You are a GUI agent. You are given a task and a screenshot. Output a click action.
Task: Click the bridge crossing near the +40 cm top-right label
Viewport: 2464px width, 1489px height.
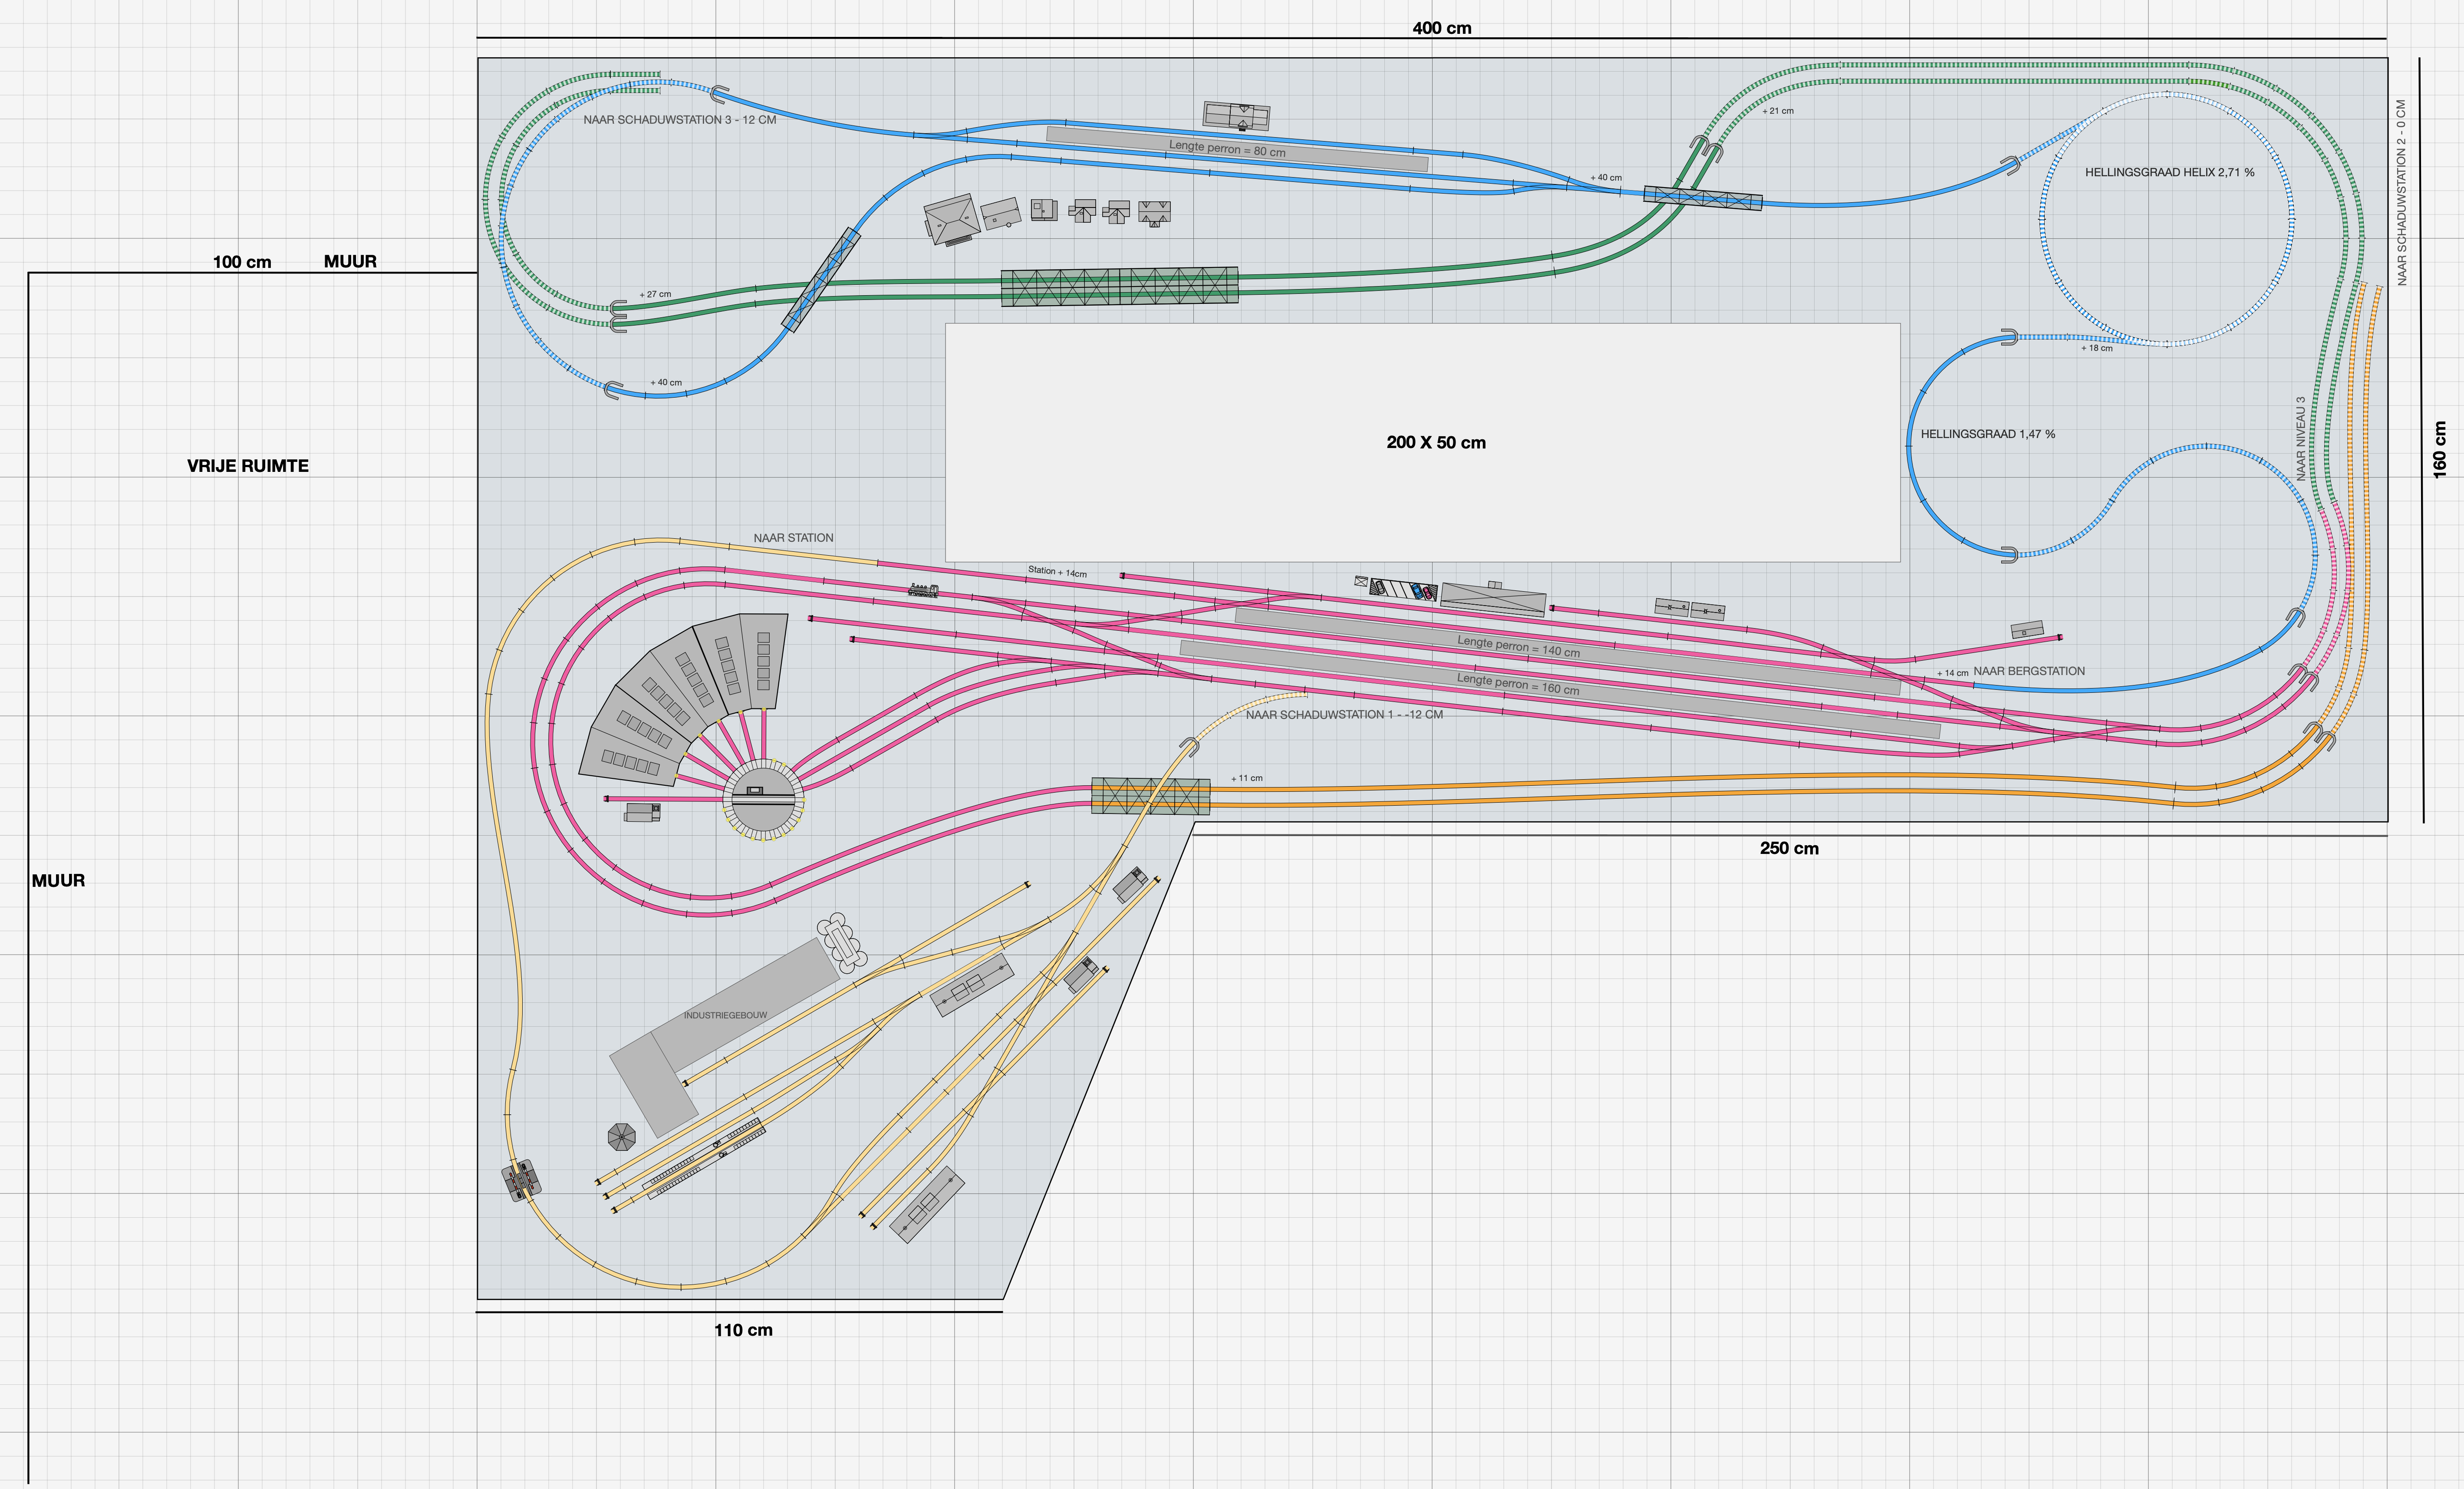[1703, 198]
